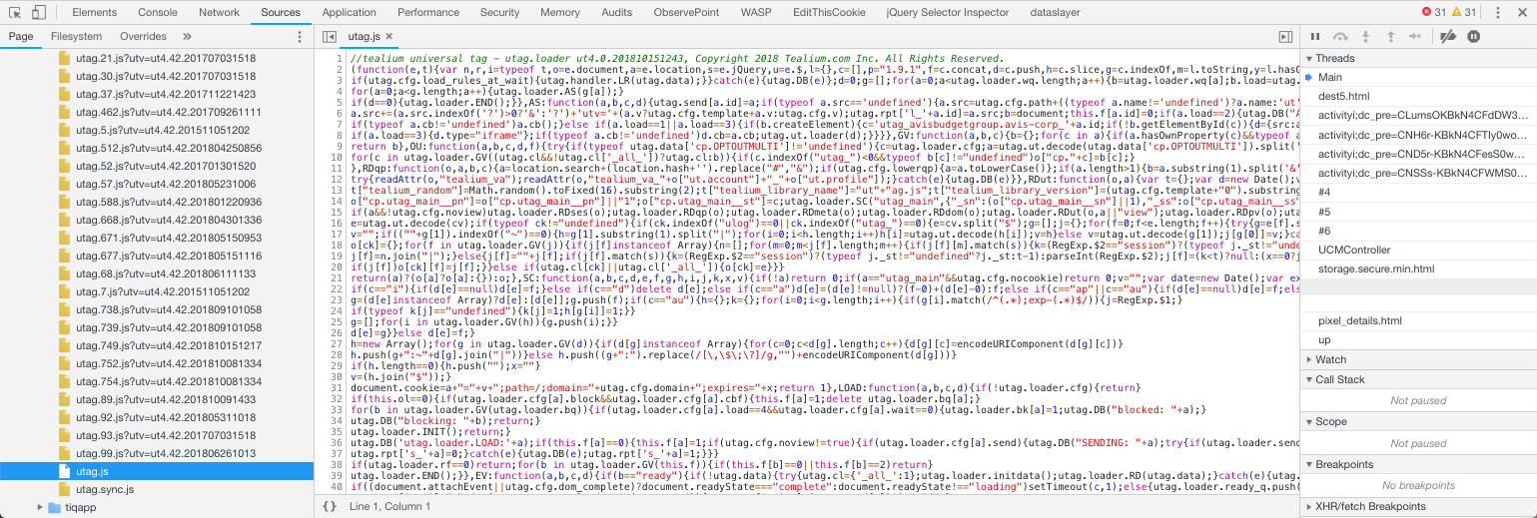Select thread #5

[x=1418, y=212]
